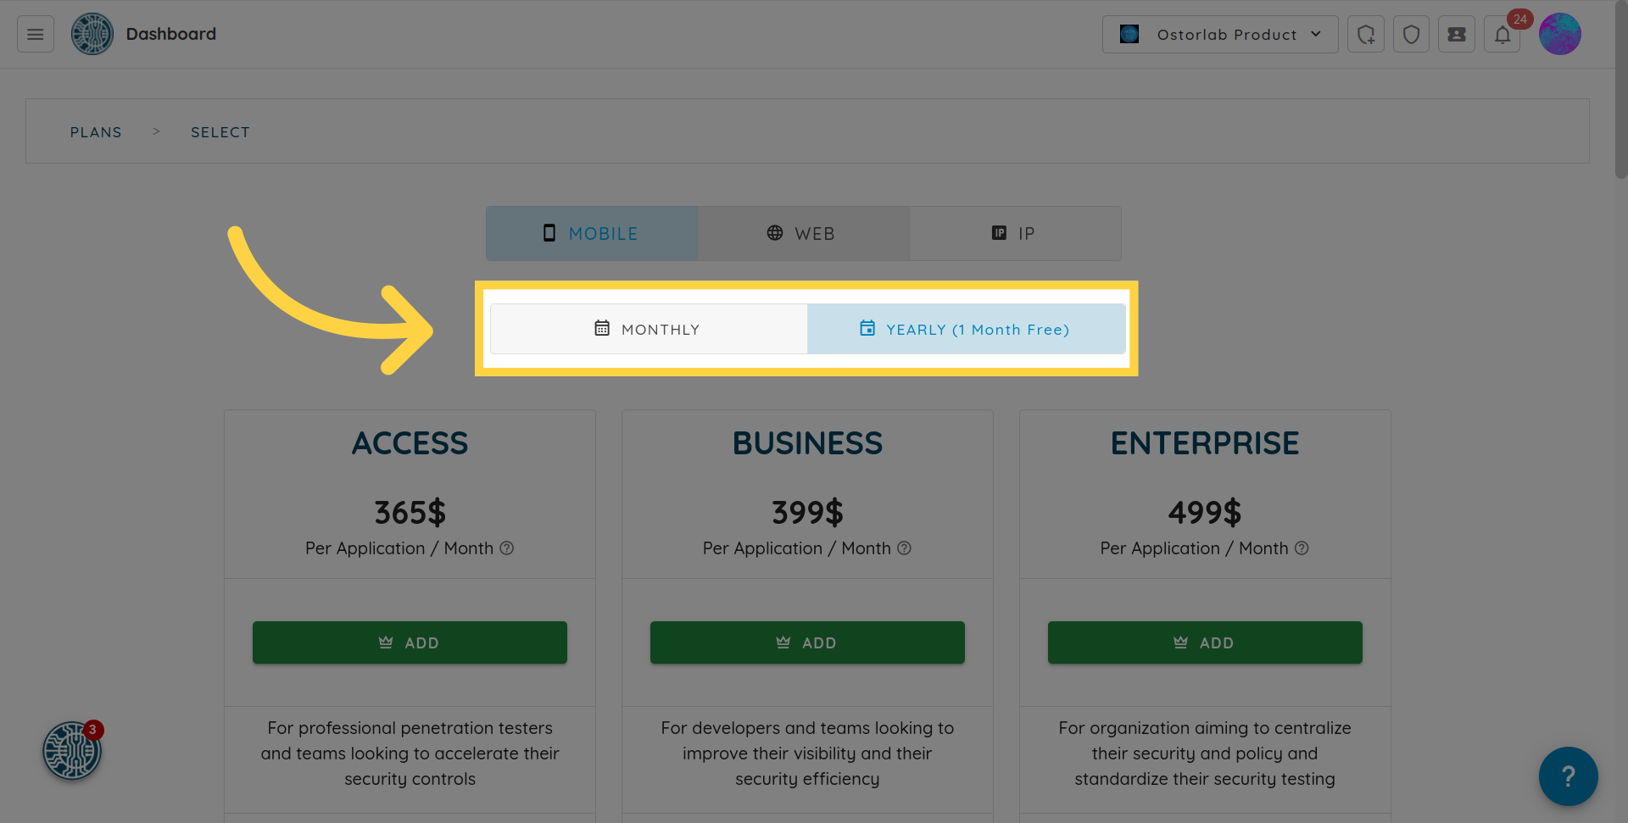Select the Mobile plans tab
The height and width of the screenshot is (823, 1628).
[592, 233]
